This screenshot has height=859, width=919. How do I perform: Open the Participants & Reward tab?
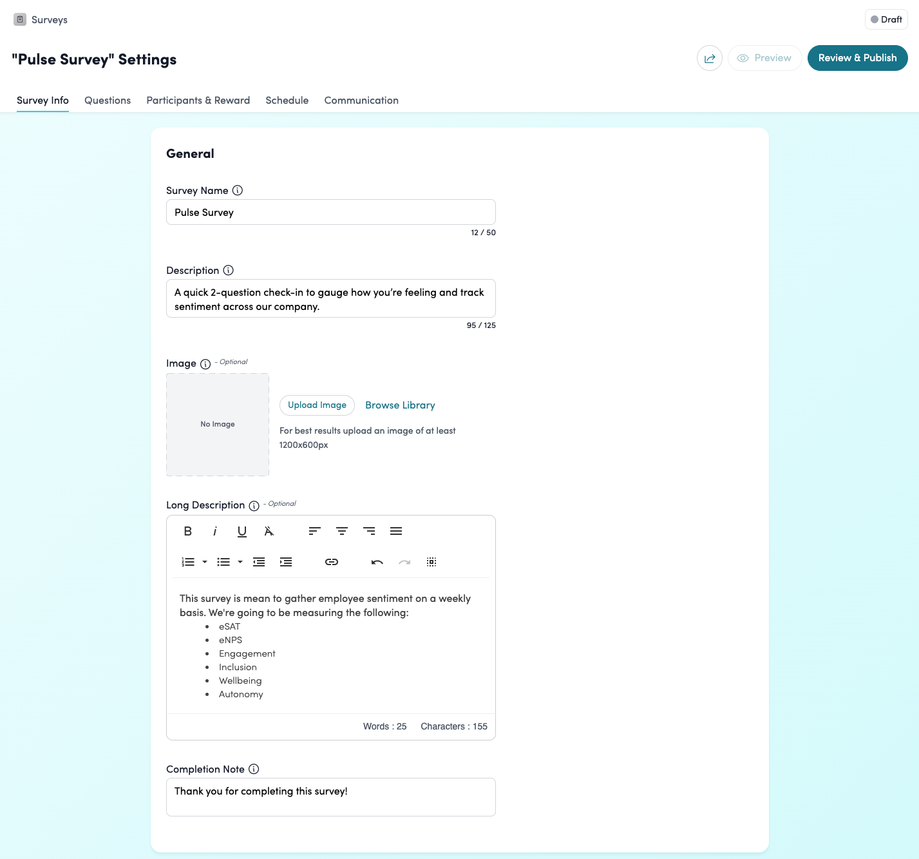[x=198, y=101]
